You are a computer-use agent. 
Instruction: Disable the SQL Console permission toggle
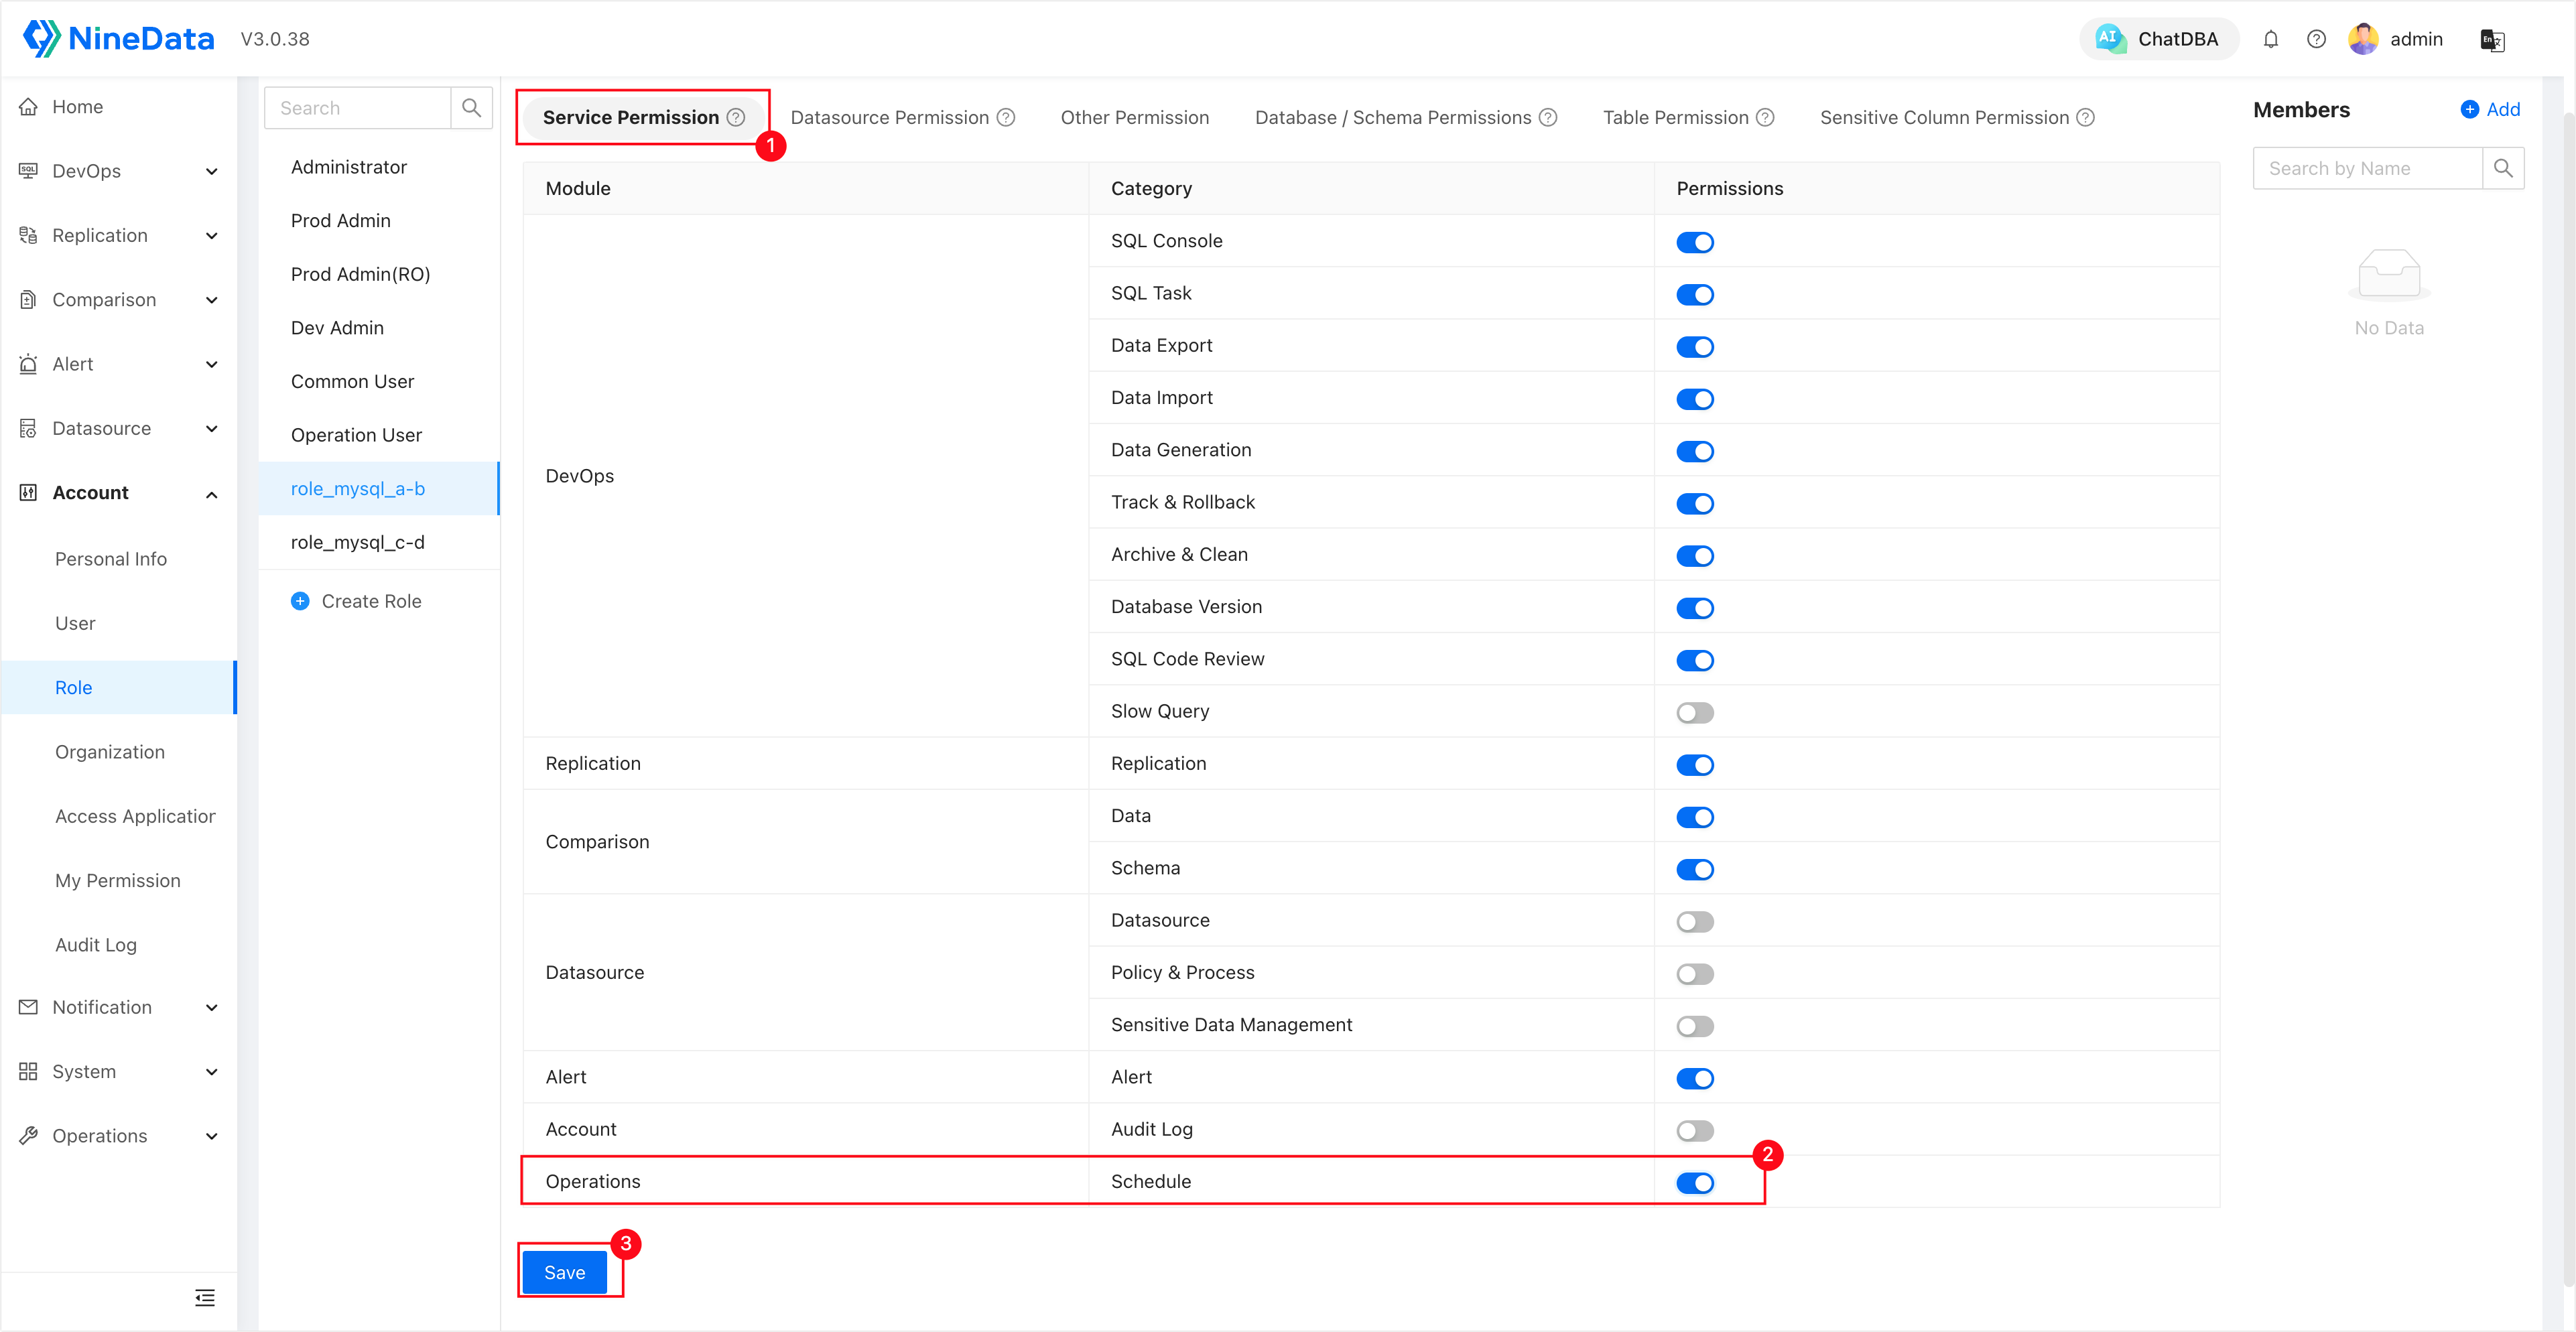[1695, 242]
